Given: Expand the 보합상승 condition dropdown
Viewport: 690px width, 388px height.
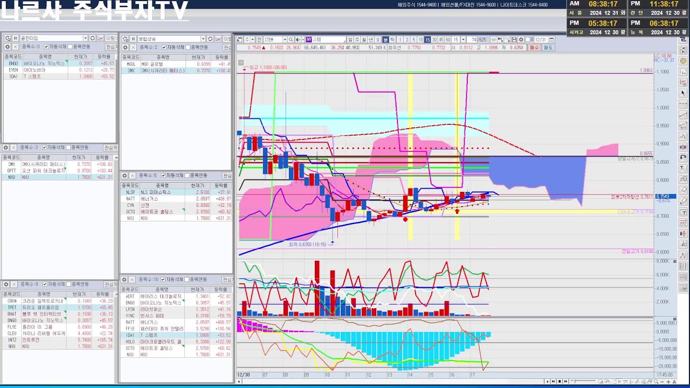Looking at the screenshot, I should pyautogui.click(x=203, y=39).
